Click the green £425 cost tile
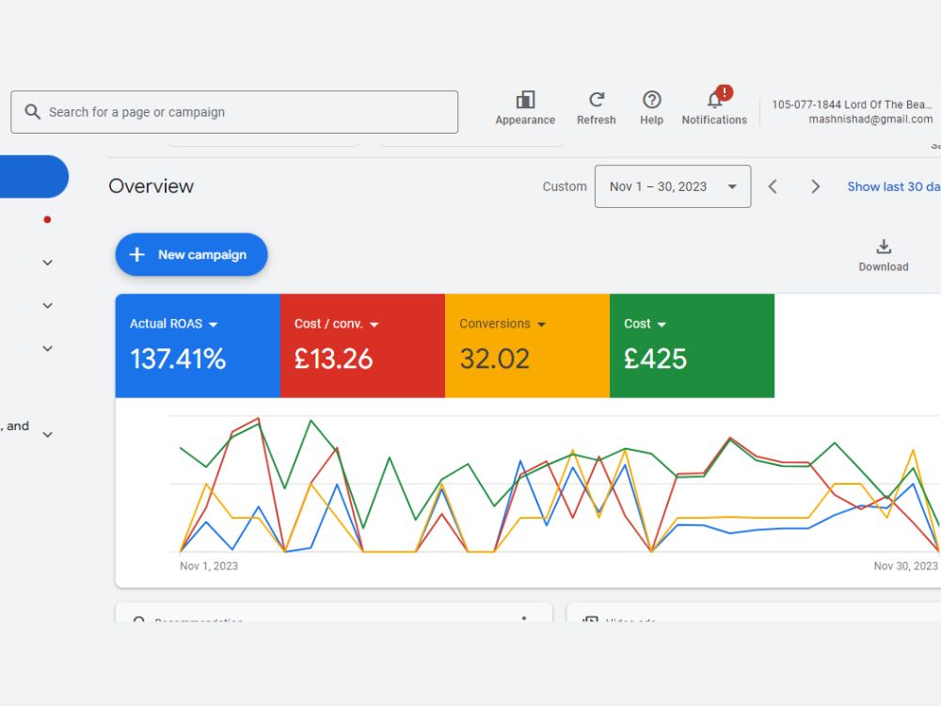Image resolution: width=941 pixels, height=706 pixels. point(692,345)
